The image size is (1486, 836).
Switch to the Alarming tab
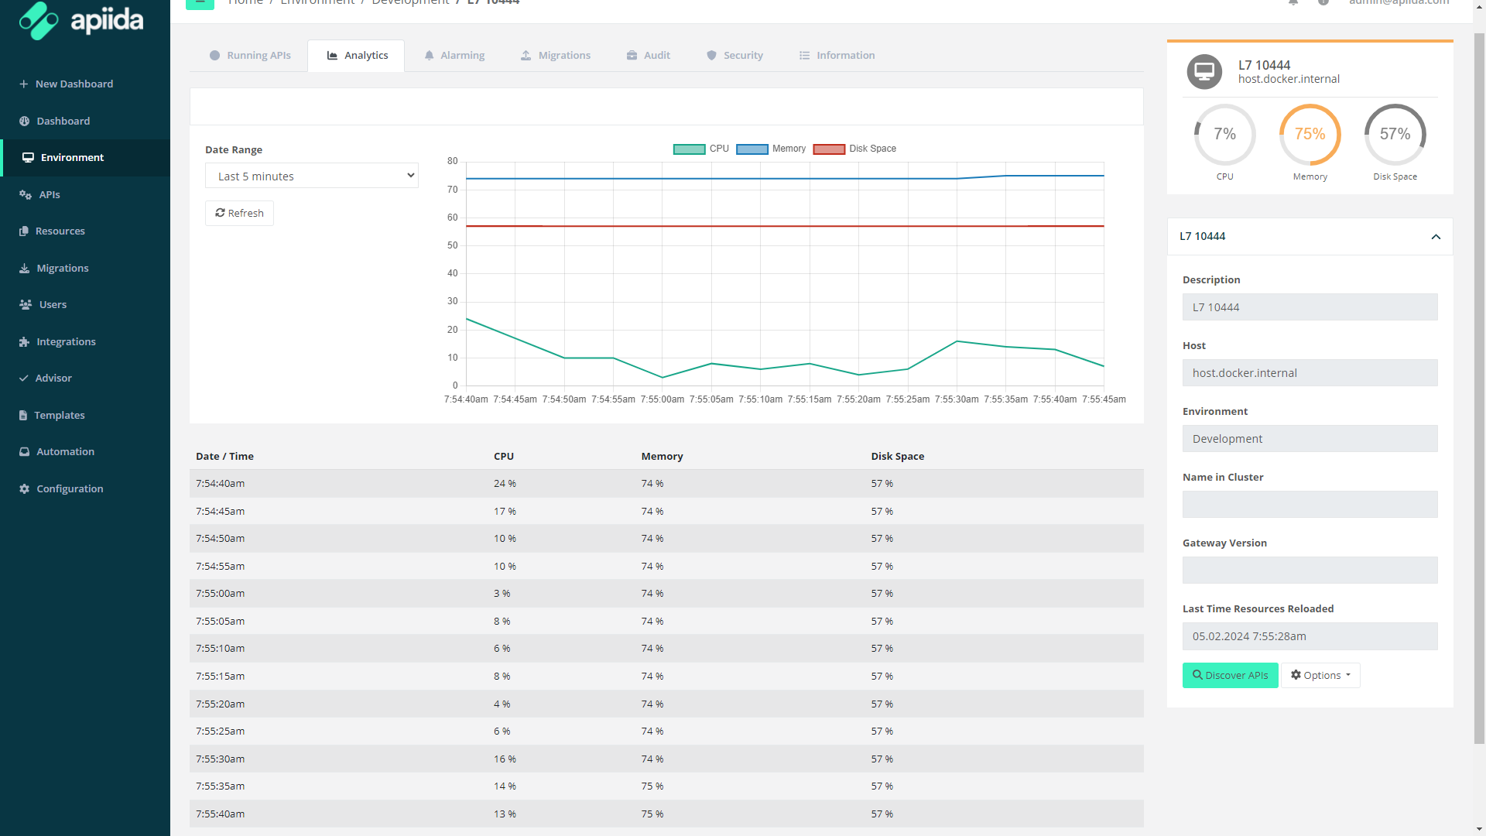click(x=454, y=55)
